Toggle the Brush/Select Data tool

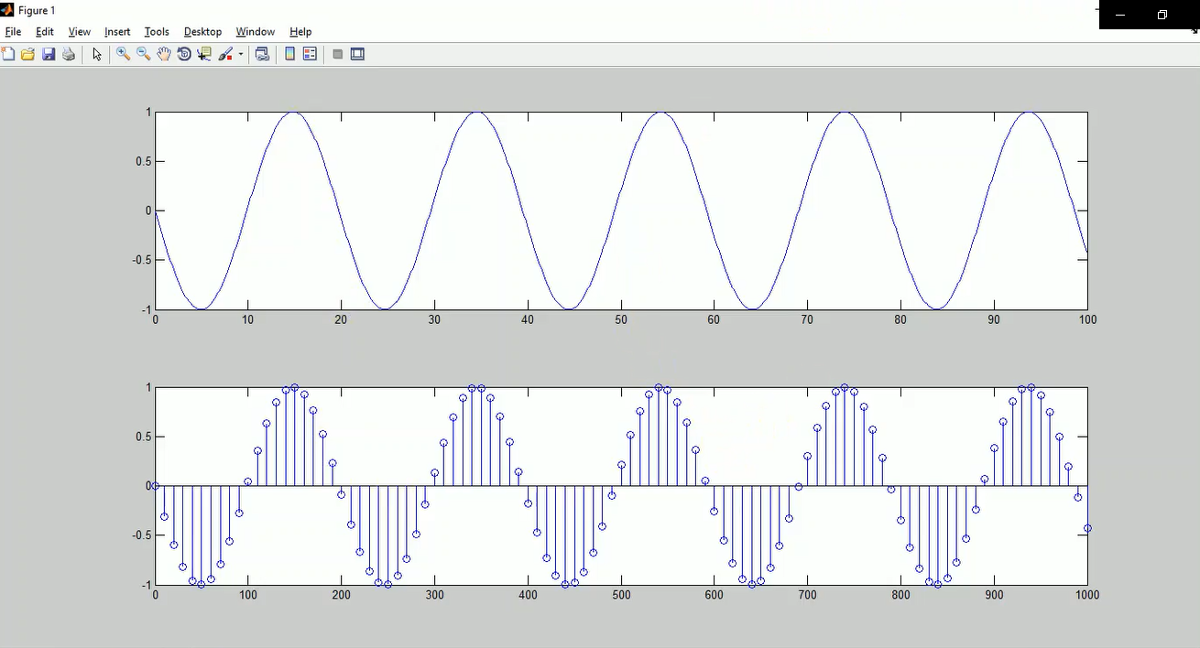point(226,54)
